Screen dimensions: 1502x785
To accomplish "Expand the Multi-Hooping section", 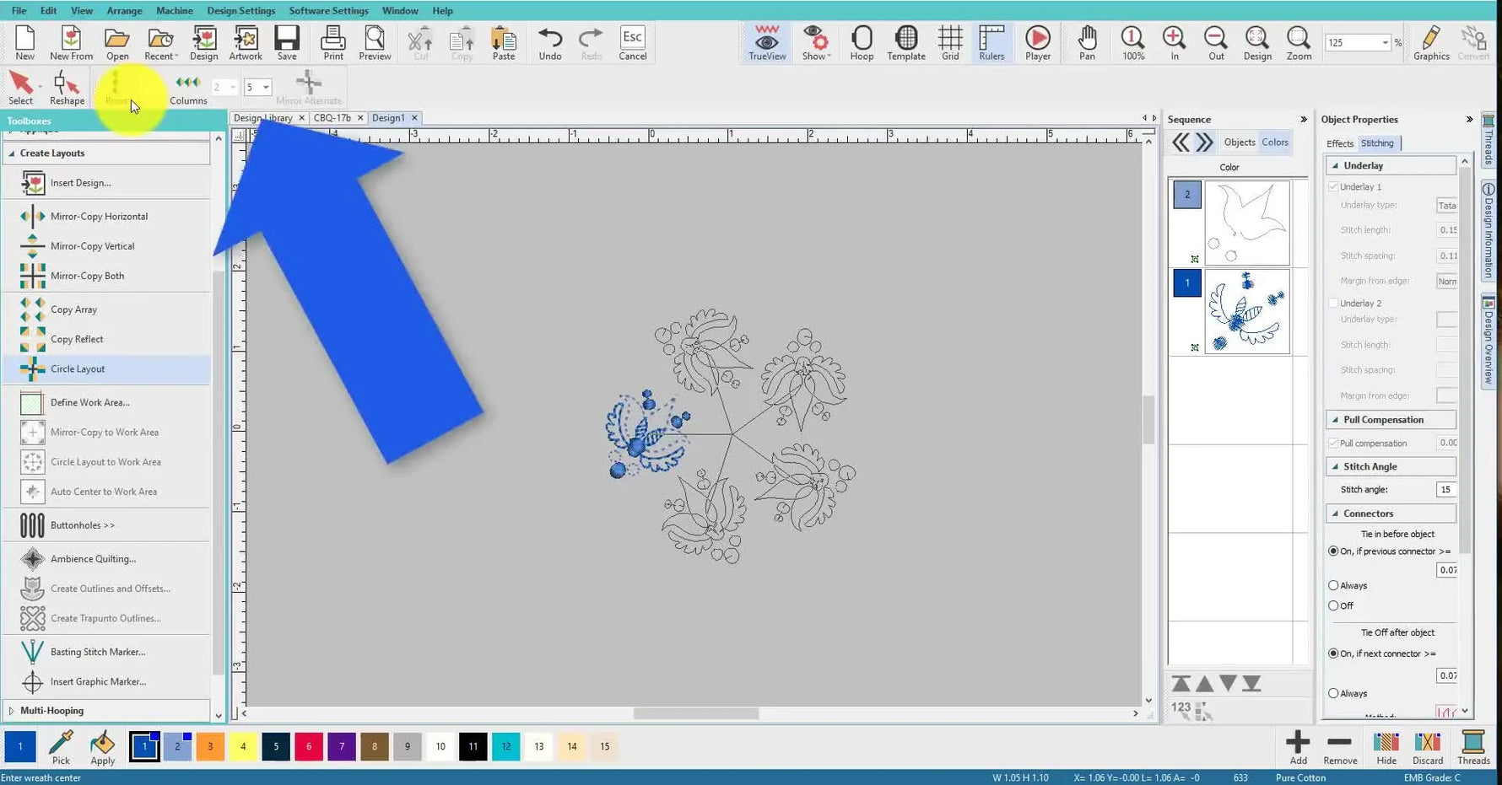I will coord(12,710).
